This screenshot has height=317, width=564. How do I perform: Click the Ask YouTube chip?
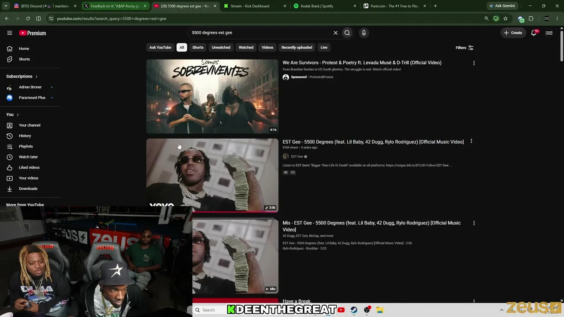coord(160,48)
